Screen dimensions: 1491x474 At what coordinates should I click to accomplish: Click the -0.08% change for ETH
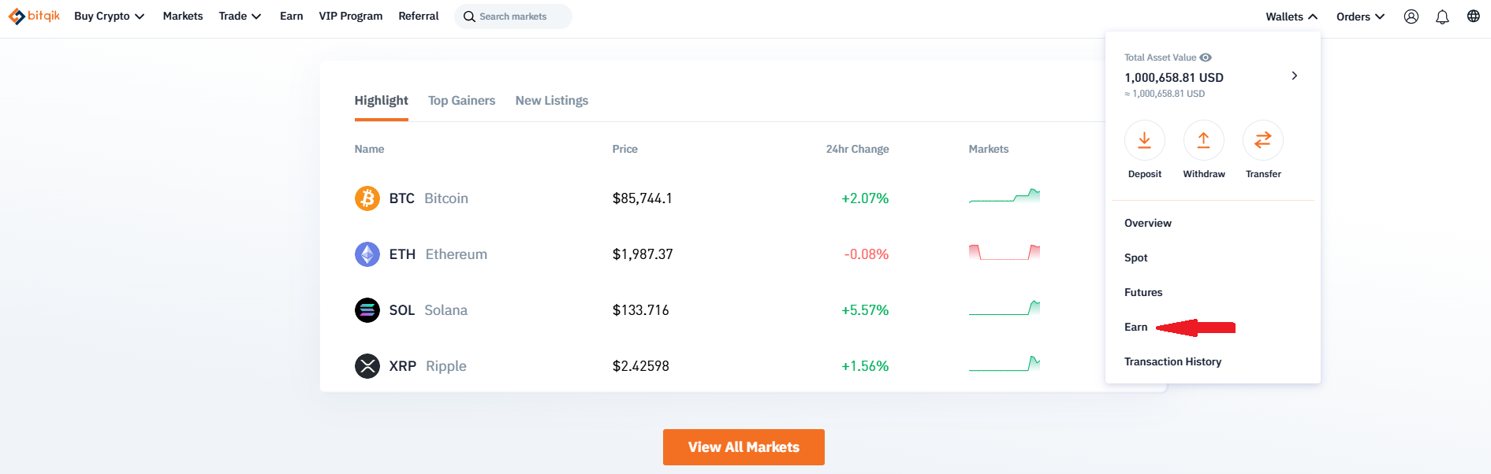(x=867, y=254)
